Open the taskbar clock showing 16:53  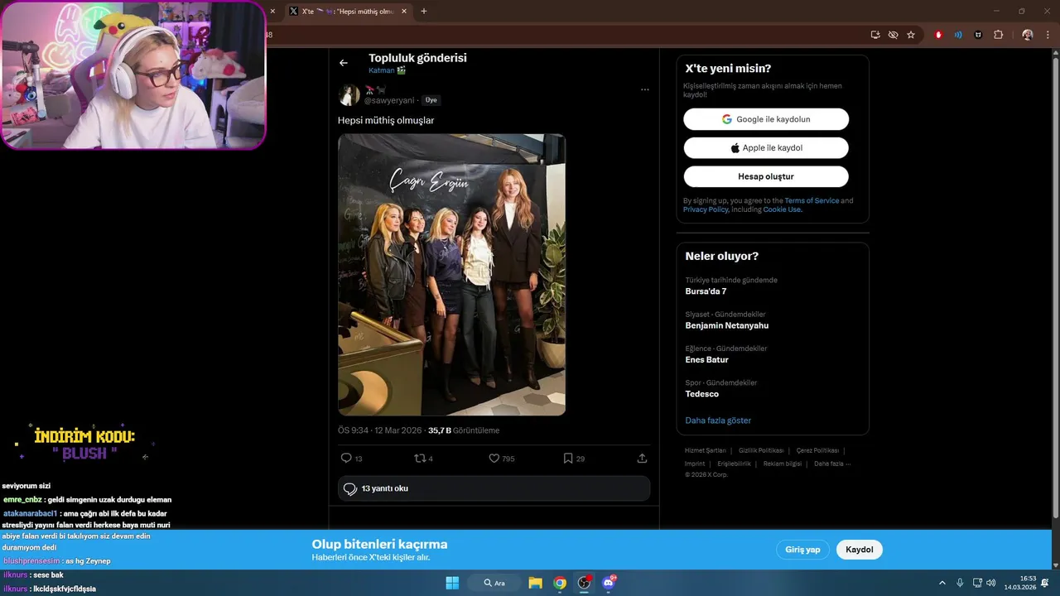pos(1020,583)
